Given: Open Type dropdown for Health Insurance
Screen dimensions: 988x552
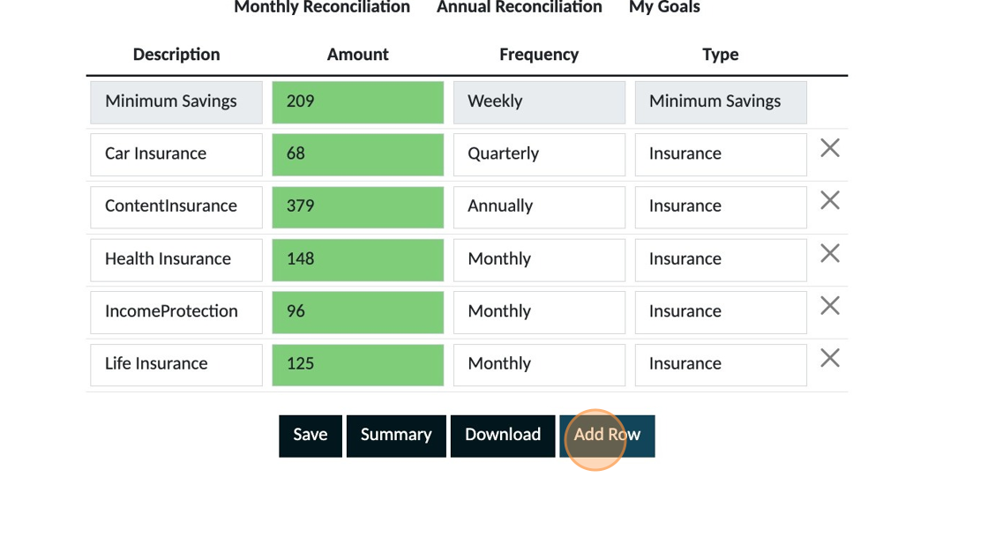Looking at the screenshot, I should coord(721,259).
